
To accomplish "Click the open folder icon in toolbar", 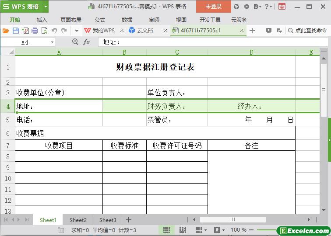I will 6,31.
